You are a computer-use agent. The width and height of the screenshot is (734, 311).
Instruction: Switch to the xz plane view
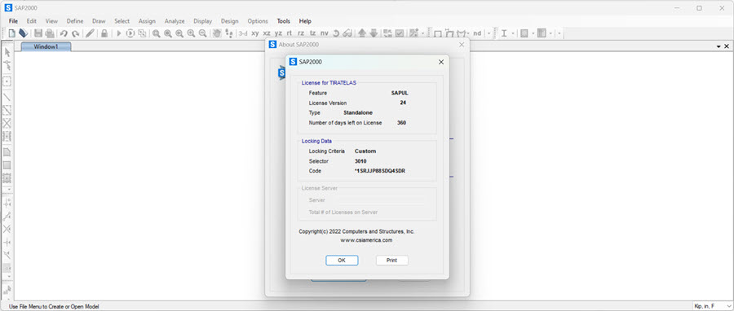267,33
